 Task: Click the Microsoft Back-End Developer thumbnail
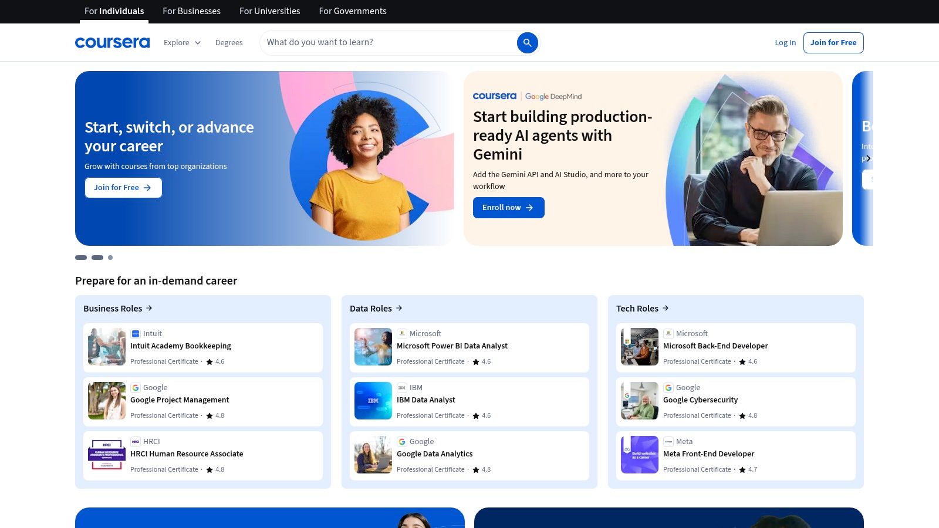640,347
